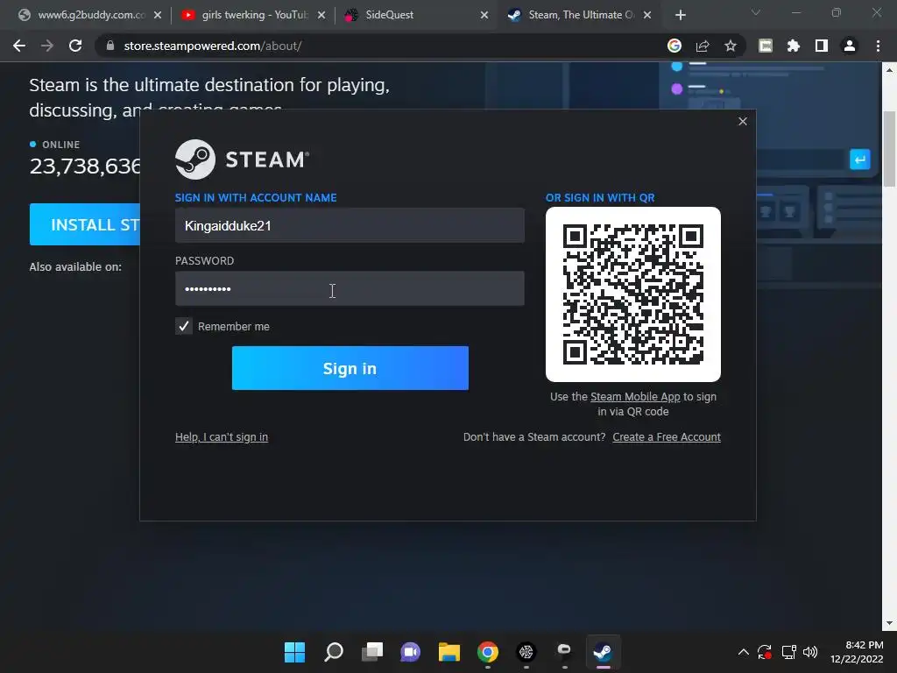Open Task View on taskbar
The height and width of the screenshot is (673, 897).
(x=371, y=652)
